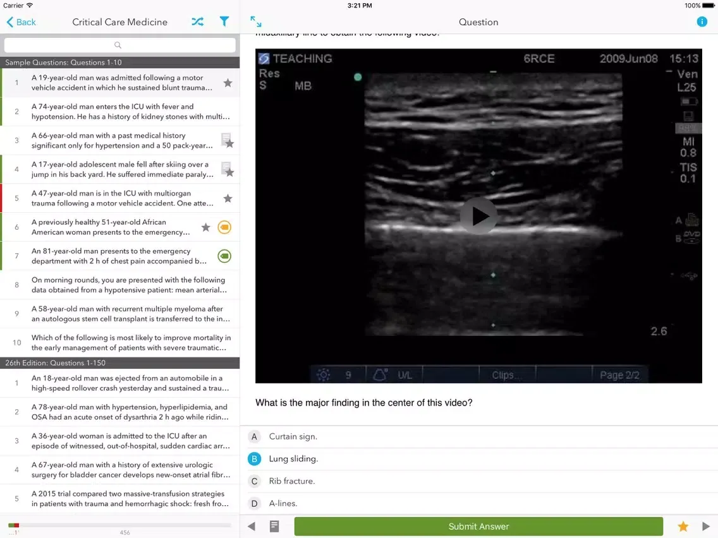Toggle star on the 66-year-old man question

(x=230, y=143)
